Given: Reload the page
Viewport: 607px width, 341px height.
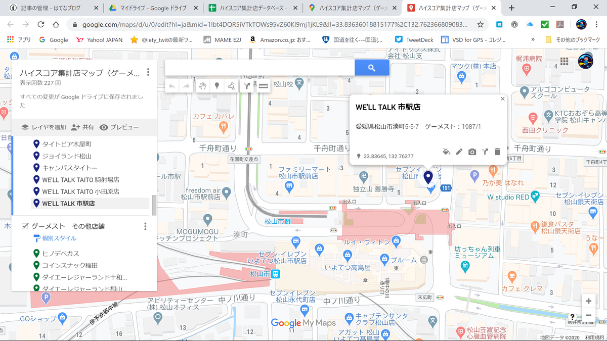Looking at the screenshot, I should pyautogui.click(x=41, y=24).
